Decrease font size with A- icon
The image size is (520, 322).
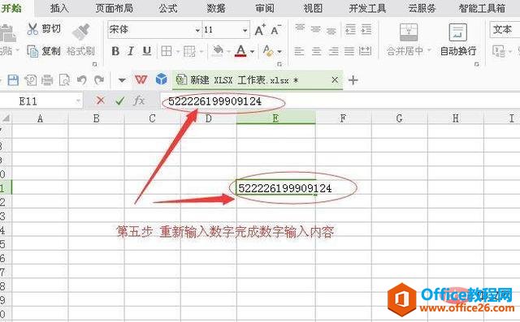(276, 30)
